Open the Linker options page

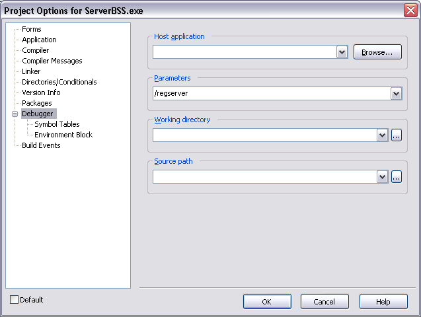tap(31, 71)
